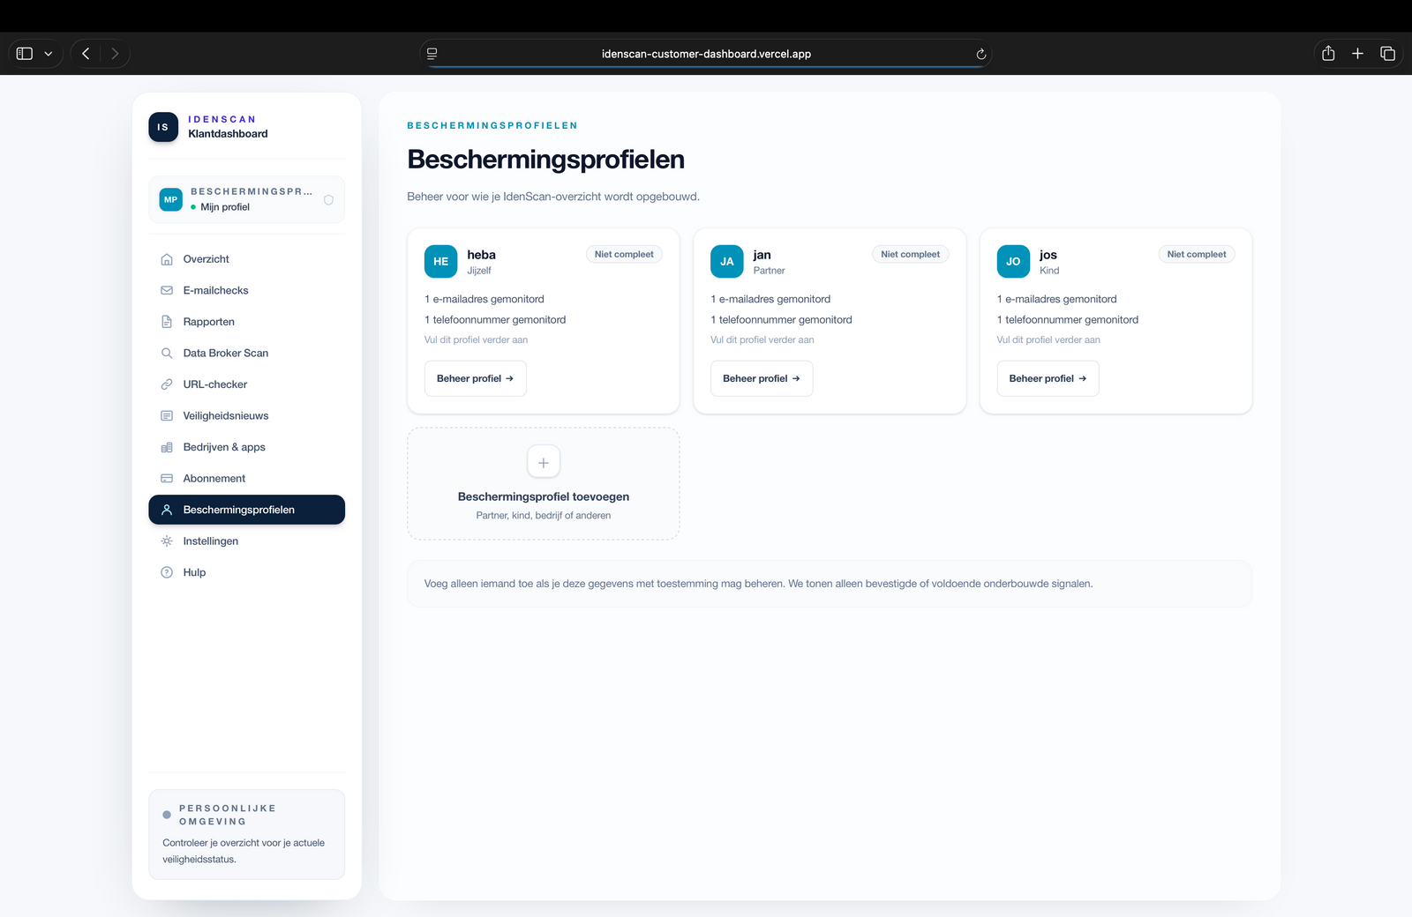Go to Rapporten in the sidebar
The width and height of the screenshot is (1412, 917).
[x=246, y=322]
